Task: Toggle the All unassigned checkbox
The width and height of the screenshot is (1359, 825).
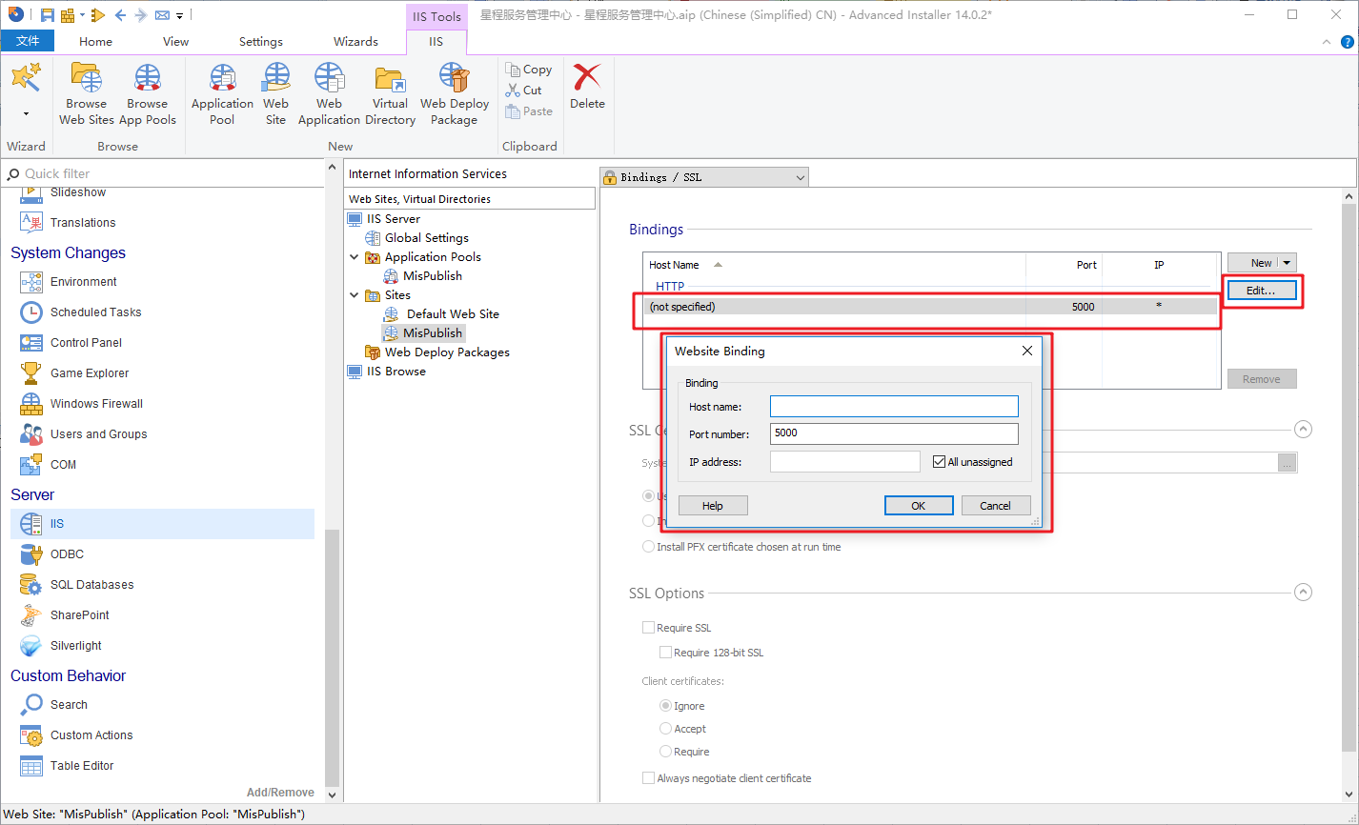Action: pos(939,462)
